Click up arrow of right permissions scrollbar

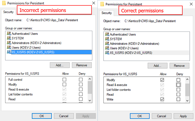[187, 79]
